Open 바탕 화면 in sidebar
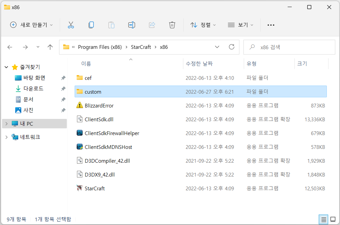This screenshot has height=225, width=340. [x=34, y=78]
